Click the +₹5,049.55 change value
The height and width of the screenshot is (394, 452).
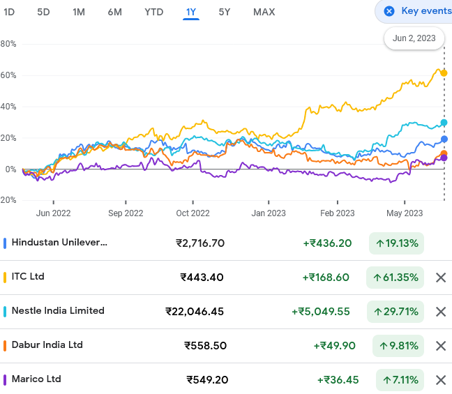[x=321, y=312]
